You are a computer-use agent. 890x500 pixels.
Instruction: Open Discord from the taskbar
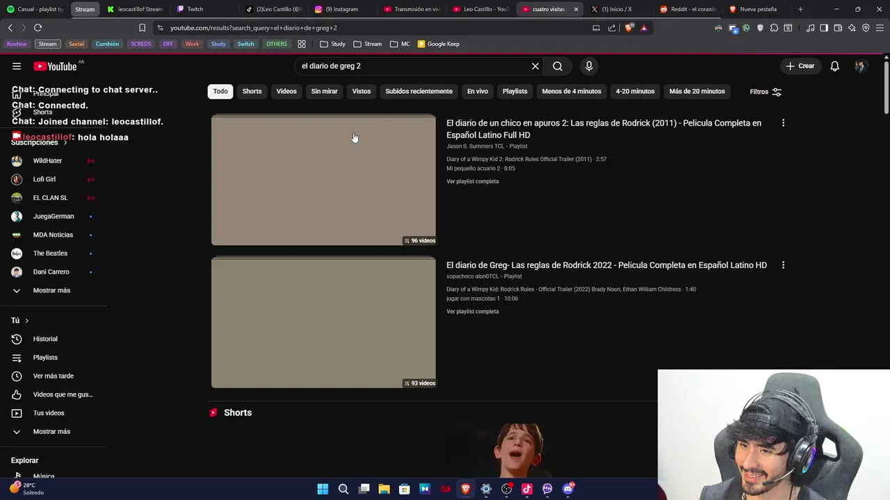(x=568, y=489)
